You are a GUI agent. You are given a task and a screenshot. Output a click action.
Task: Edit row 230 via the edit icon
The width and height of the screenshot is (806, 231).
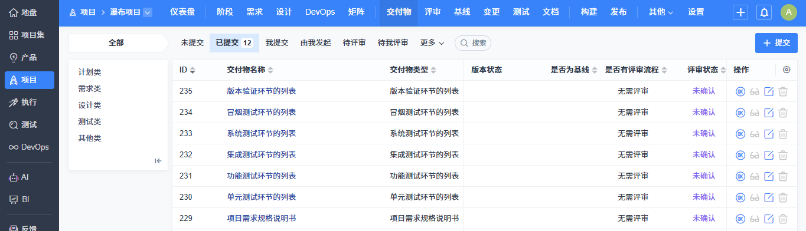[769, 197]
